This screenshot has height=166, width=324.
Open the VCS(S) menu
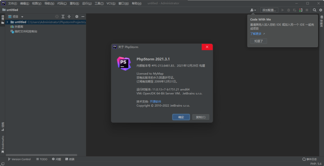[111, 4]
